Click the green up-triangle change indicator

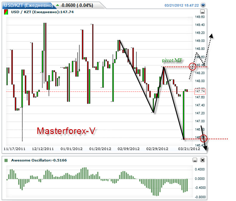[x=58, y=5]
